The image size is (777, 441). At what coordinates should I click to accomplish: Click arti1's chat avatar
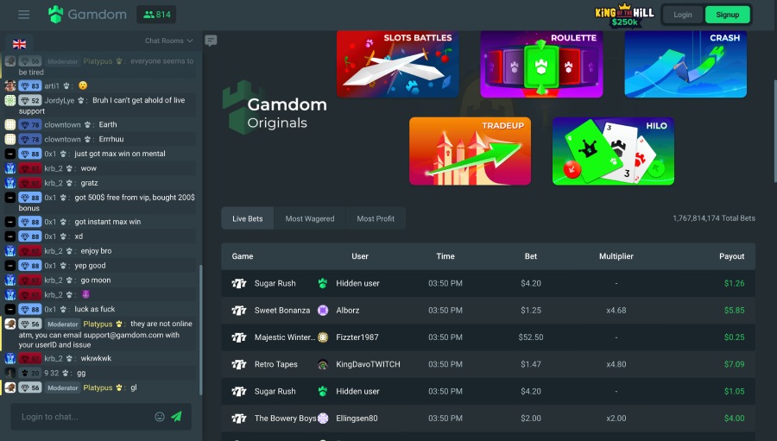pos(9,85)
